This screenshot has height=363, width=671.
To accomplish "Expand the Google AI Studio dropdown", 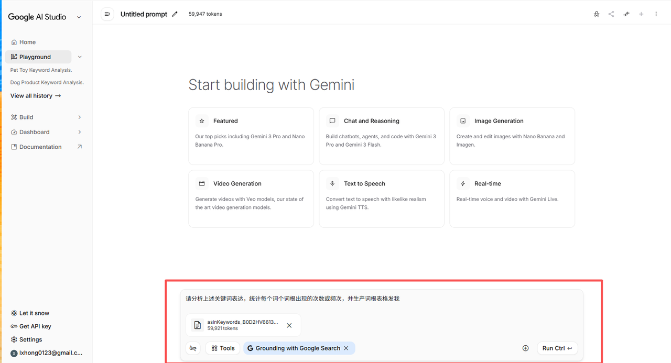I will (x=79, y=17).
